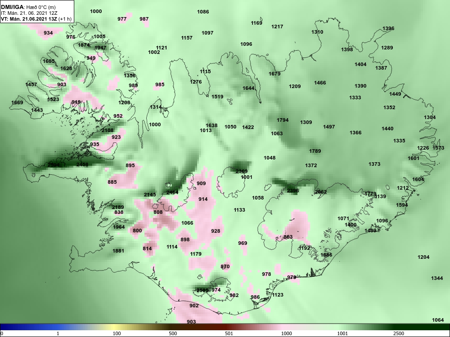Click the map value 1644
The width and height of the screenshot is (450, 337).
pyautogui.click(x=248, y=88)
